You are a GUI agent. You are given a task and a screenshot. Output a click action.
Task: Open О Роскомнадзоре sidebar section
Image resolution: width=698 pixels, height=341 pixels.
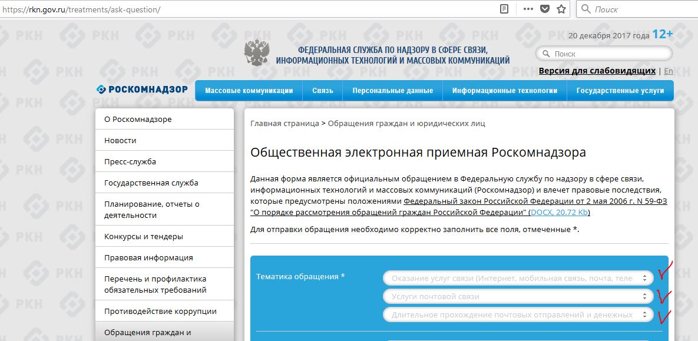(165, 119)
